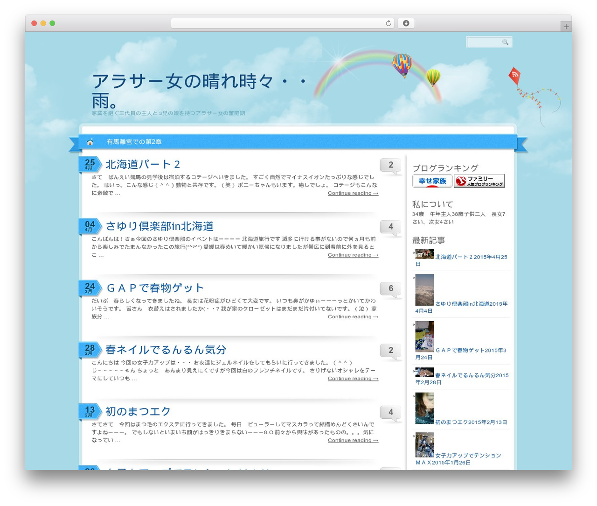597x506 pixels.
Task: Click the browser address bar
Action: pos(283,23)
